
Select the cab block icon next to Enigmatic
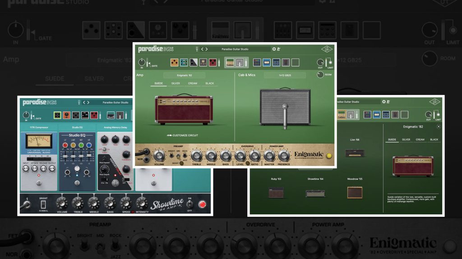point(239,63)
